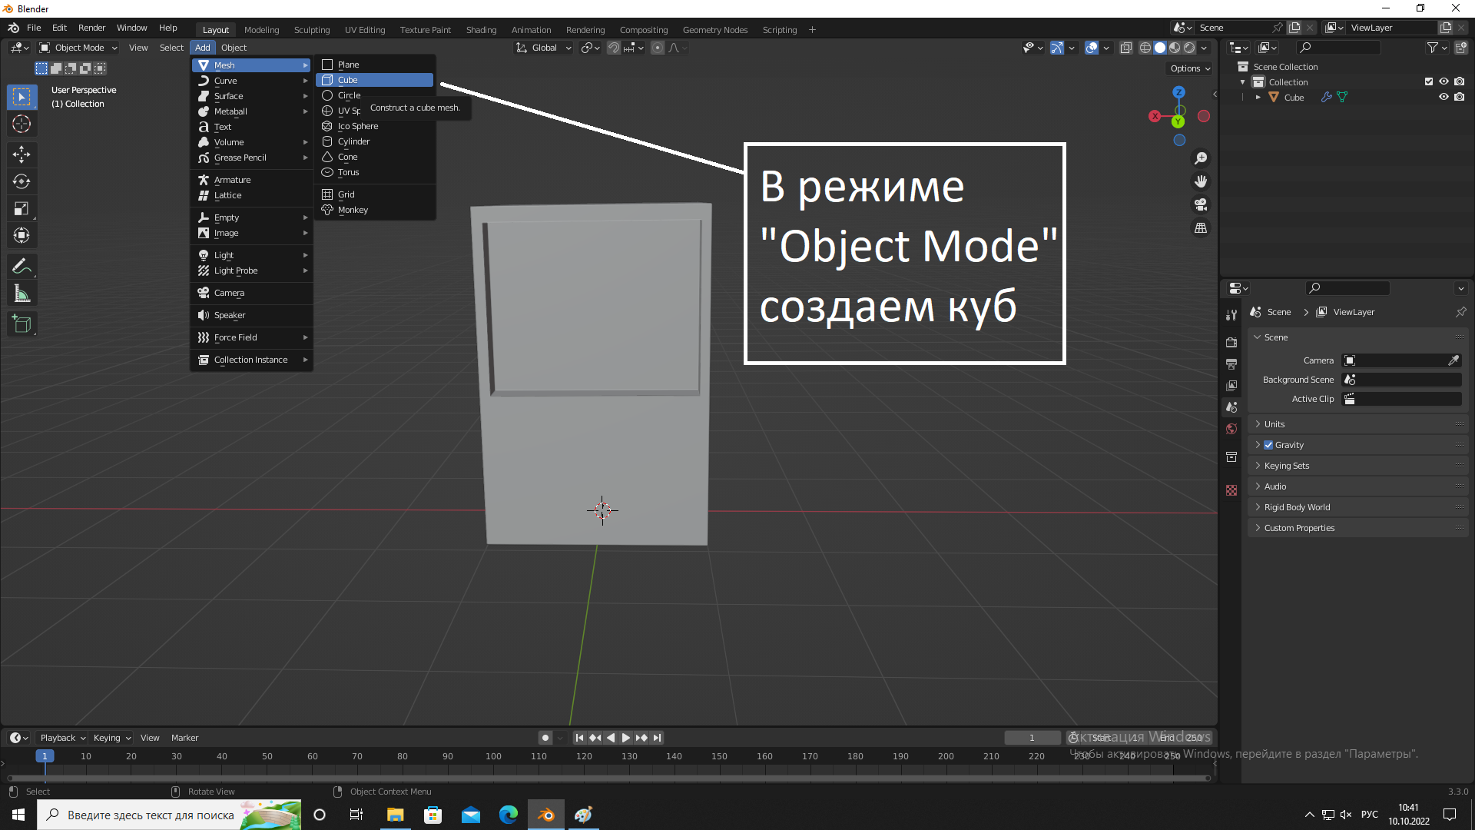
Task: Click the pan view hand icon
Action: pyautogui.click(x=1201, y=181)
